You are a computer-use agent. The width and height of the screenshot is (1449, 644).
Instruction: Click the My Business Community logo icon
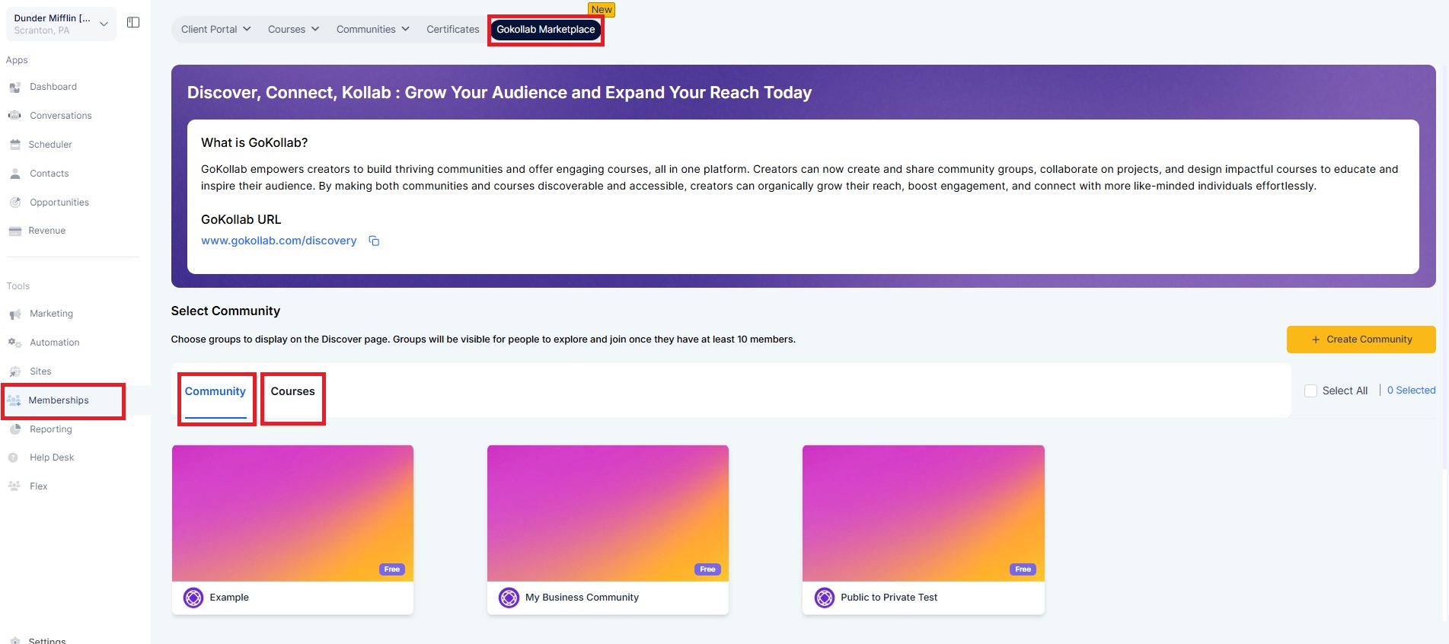(509, 598)
